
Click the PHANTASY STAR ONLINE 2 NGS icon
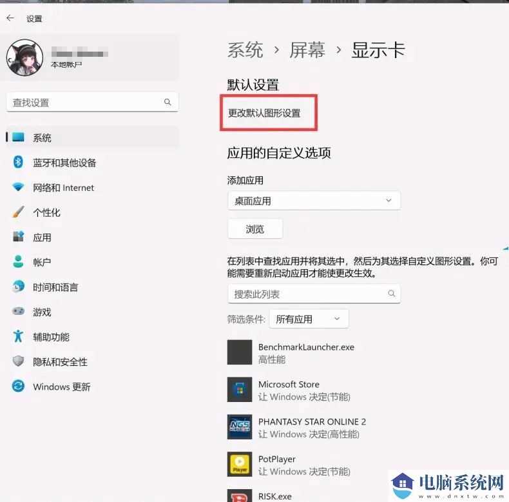240,427
